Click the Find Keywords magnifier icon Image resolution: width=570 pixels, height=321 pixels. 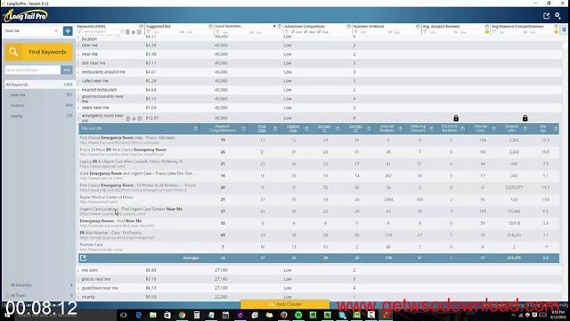[13, 52]
